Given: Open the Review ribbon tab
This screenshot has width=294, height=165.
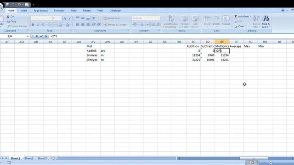Looking at the screenshot, I should 87,11.
